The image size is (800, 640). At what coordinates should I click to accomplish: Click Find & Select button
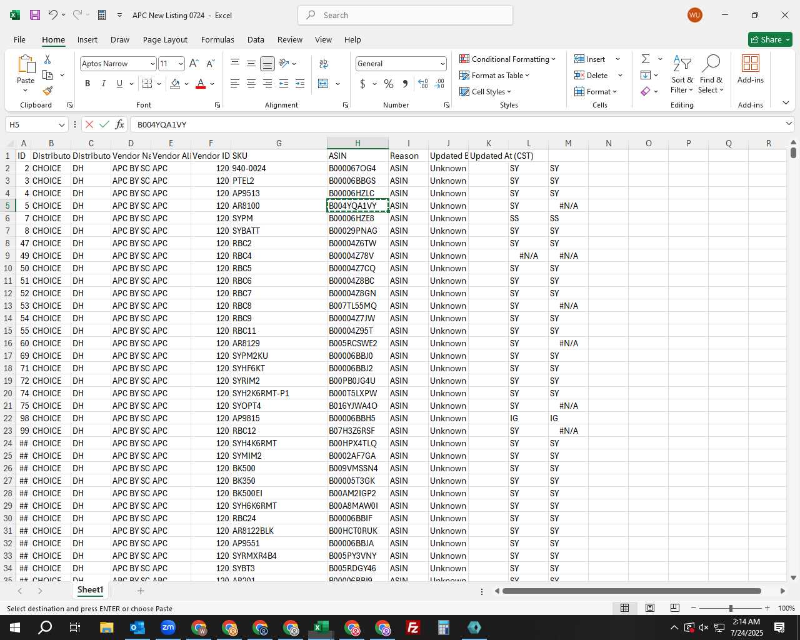(x=711, y=74)
